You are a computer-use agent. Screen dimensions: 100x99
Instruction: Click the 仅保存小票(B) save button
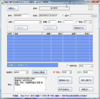click(x=39, y=72)
